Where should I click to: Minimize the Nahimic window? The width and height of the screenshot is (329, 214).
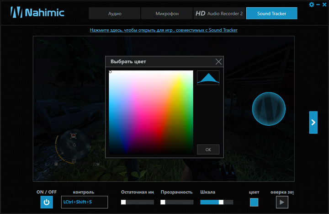tap(318, 5)
